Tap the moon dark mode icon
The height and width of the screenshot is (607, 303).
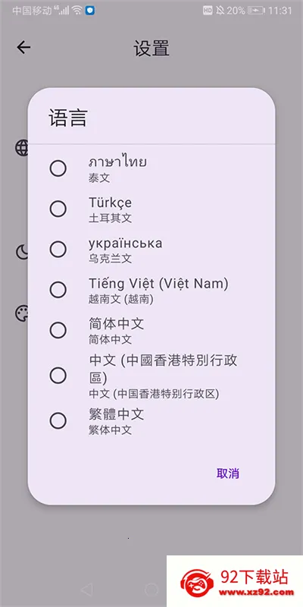point(22,252)
